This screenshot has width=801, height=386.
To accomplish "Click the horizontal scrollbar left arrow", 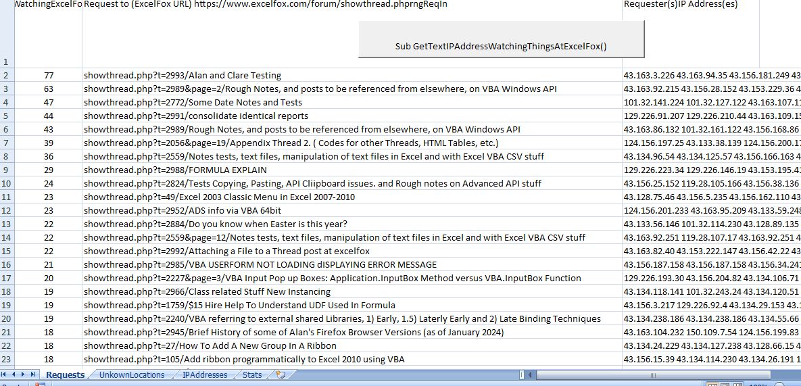I will 530,375.
